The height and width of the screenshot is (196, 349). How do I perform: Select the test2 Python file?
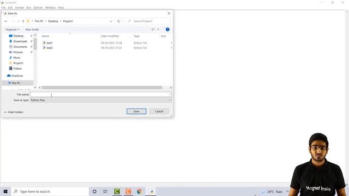coord(50,48)
